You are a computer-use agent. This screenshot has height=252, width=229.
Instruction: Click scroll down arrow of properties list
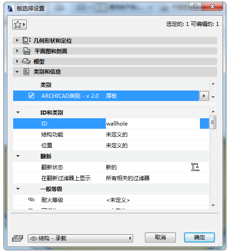[213, 206]
